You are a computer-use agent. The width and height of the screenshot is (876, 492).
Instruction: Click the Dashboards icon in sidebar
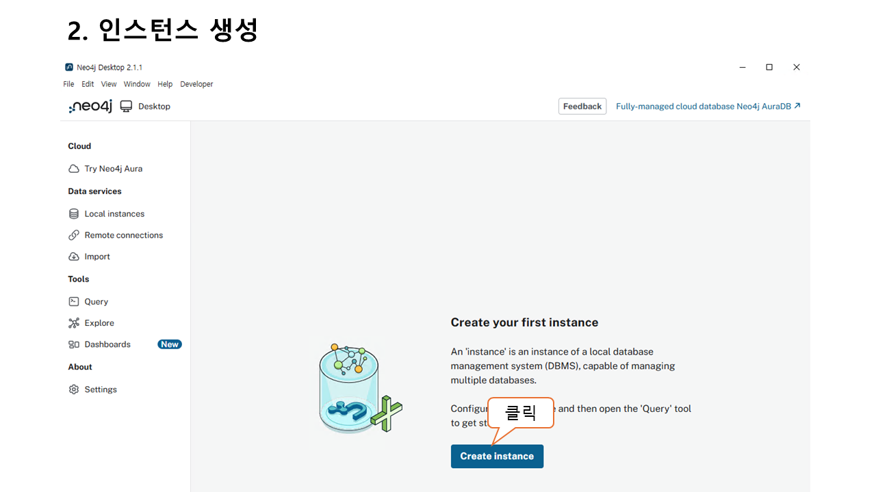(x=74, y=344)
